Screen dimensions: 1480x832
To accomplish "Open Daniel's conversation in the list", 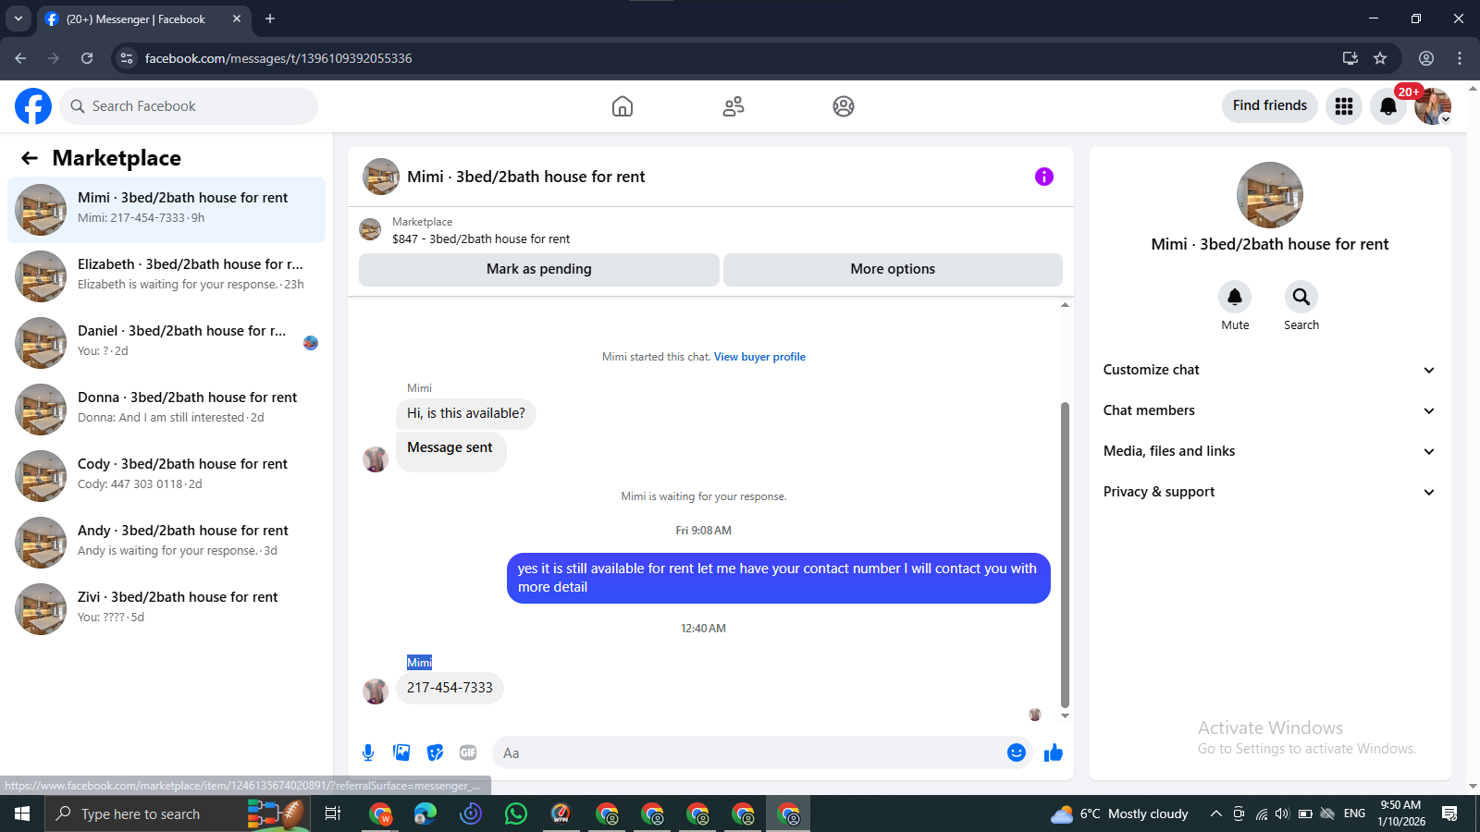I will click(166, 343).
